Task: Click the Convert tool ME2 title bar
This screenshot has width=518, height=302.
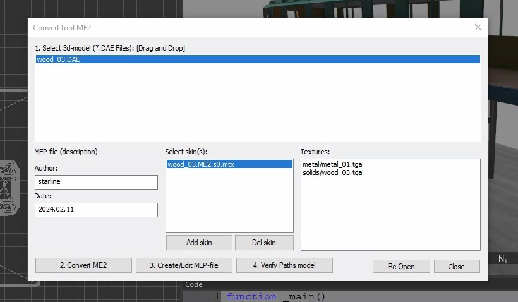Action: click(x=190, y=27)
